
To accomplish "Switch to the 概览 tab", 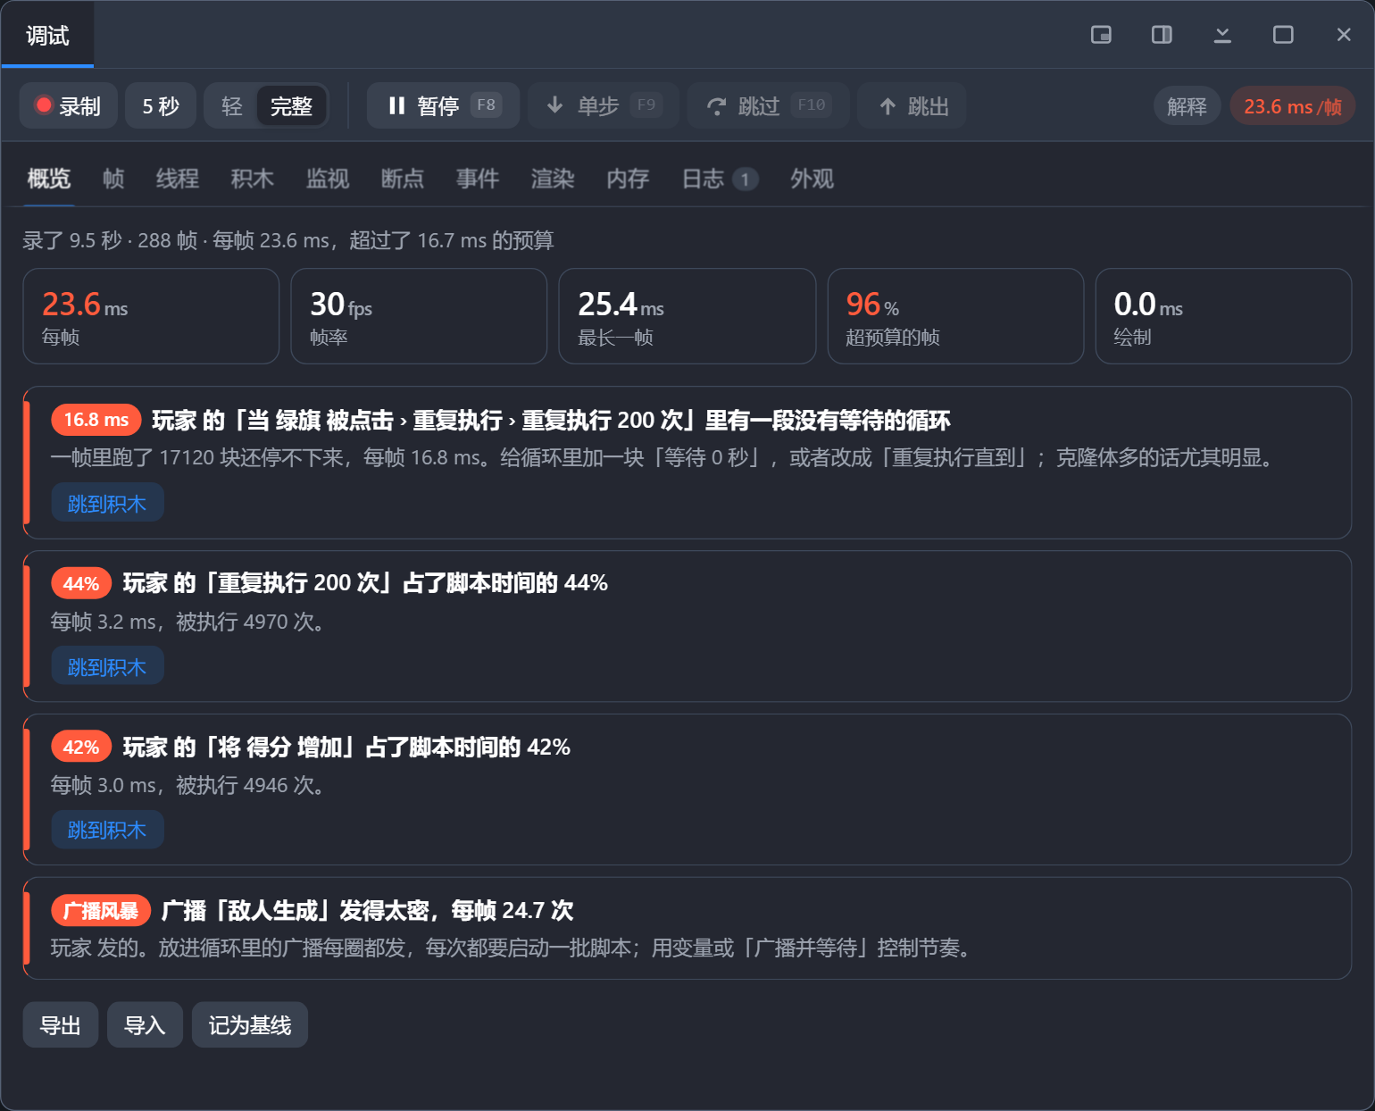I will (48, 179).
